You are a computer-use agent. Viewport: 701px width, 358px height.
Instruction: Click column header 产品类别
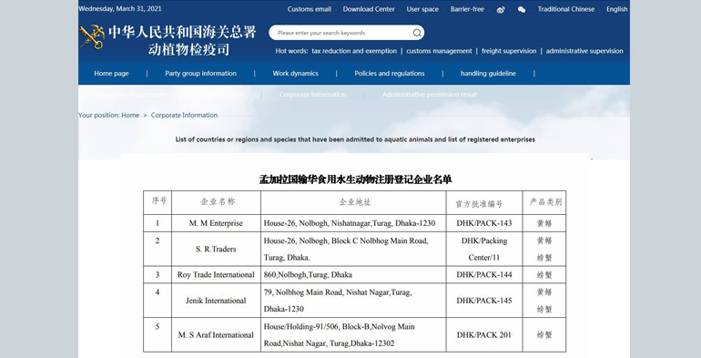pos(545,202)
